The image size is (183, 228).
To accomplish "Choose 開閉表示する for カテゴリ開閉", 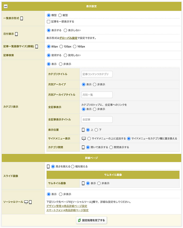I will point(111,147).
